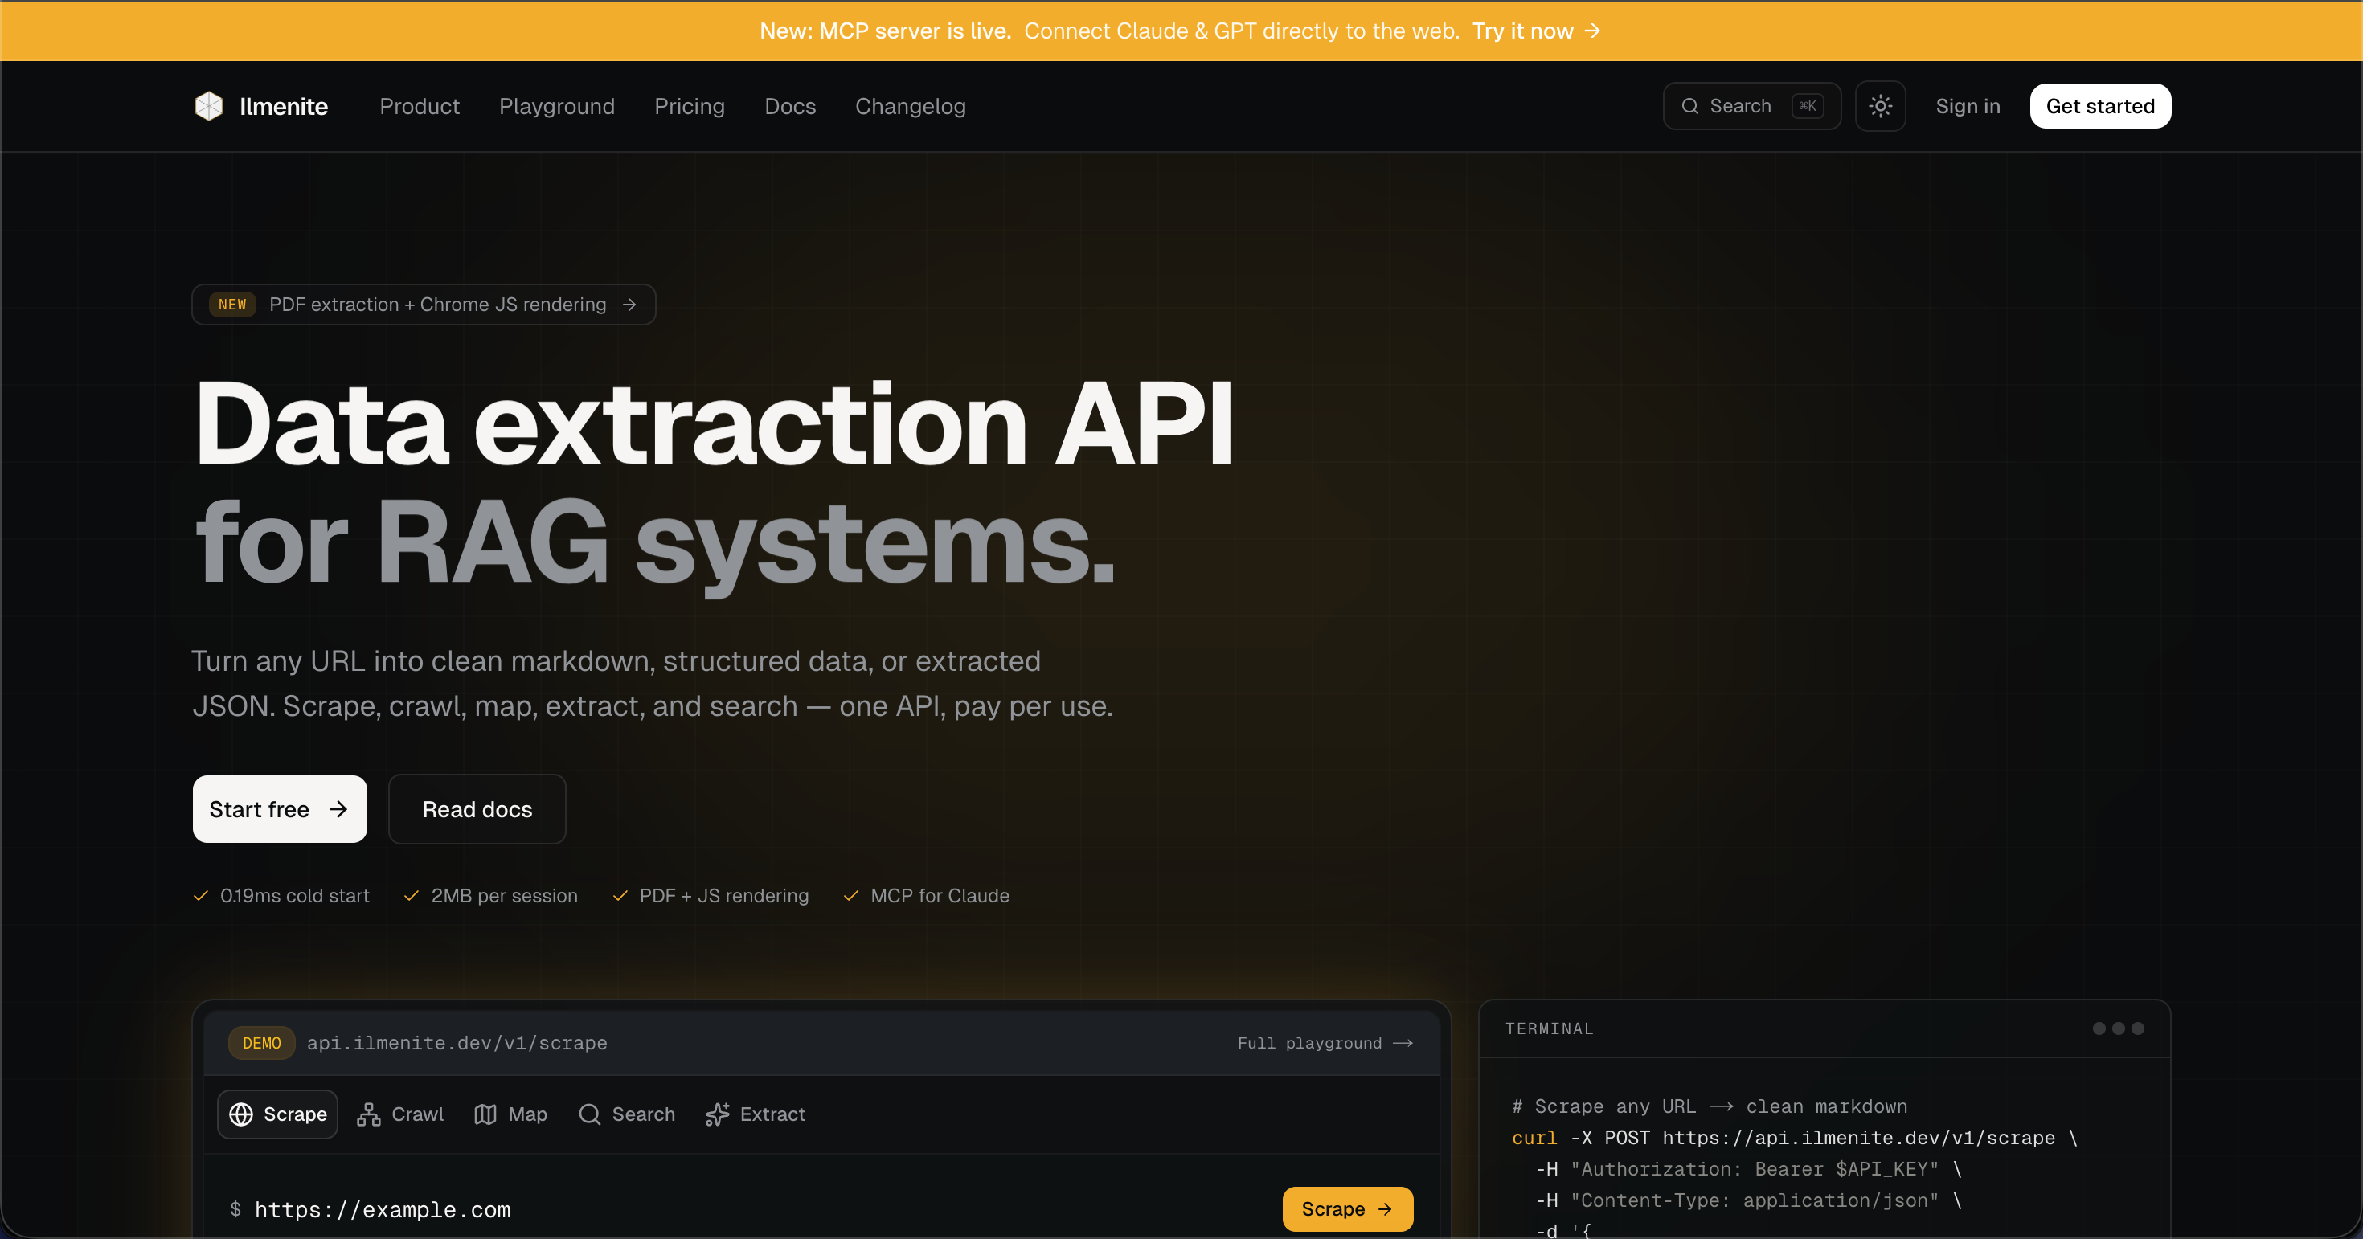The image size is (2363, 1239).
Task: Click the Ilmenite hexagon logo icon
Action: click(x=209, y=106)
